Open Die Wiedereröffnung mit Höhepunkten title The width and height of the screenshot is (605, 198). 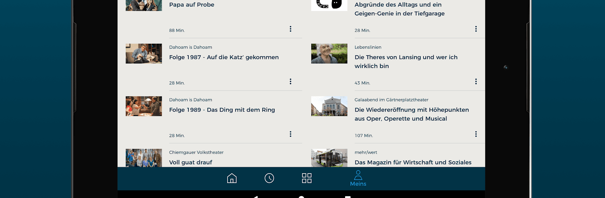coord(412,114)
